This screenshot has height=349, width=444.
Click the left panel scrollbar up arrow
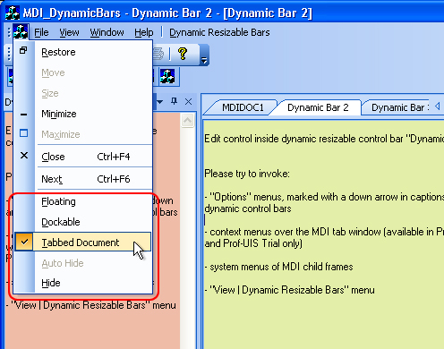click(x=187, y=121)
